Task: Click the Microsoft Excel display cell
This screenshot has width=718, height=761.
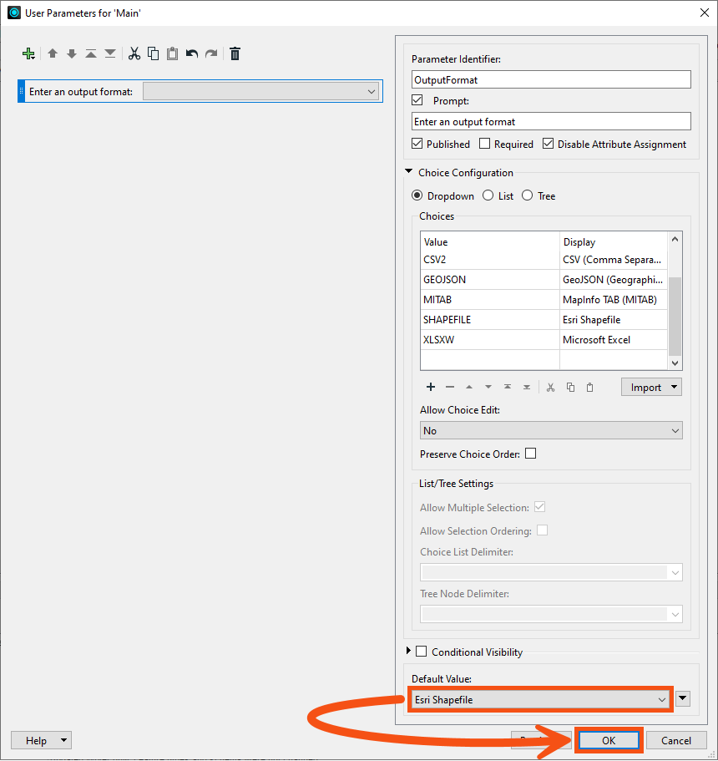Action: [x=614, y=339]
